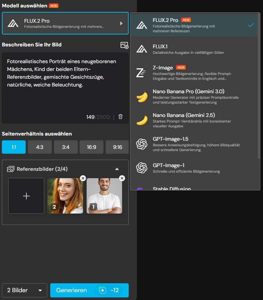This screenshot has width=263, height=300.
Task: Click the man in white shirt thumbnail
Action: [x=104, y=196]
